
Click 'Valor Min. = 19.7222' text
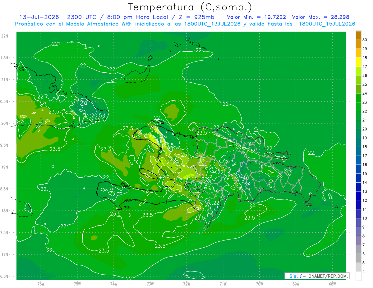(x=256, y=17)
